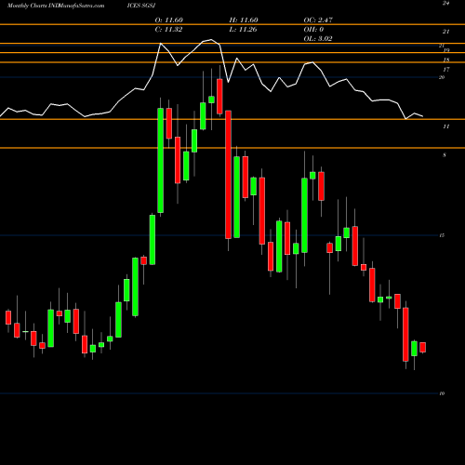Viewport: 465px width, 465px height.
Task: Click the last red candlestick on the chart
Action: [422, 347]
